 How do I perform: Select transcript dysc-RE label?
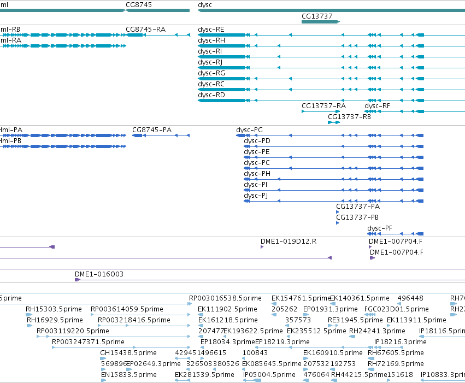211,30
